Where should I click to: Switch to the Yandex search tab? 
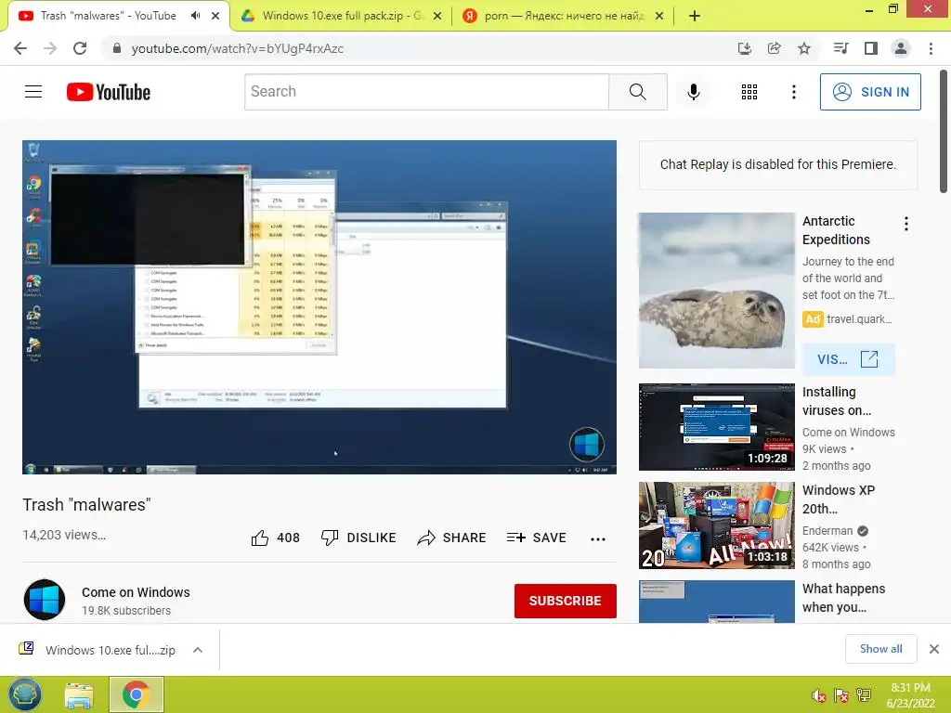[563, 16]
